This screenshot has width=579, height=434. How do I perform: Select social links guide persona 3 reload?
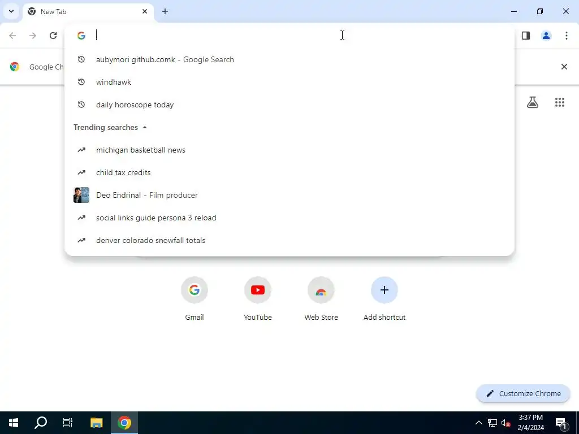(x=289, y=218)
